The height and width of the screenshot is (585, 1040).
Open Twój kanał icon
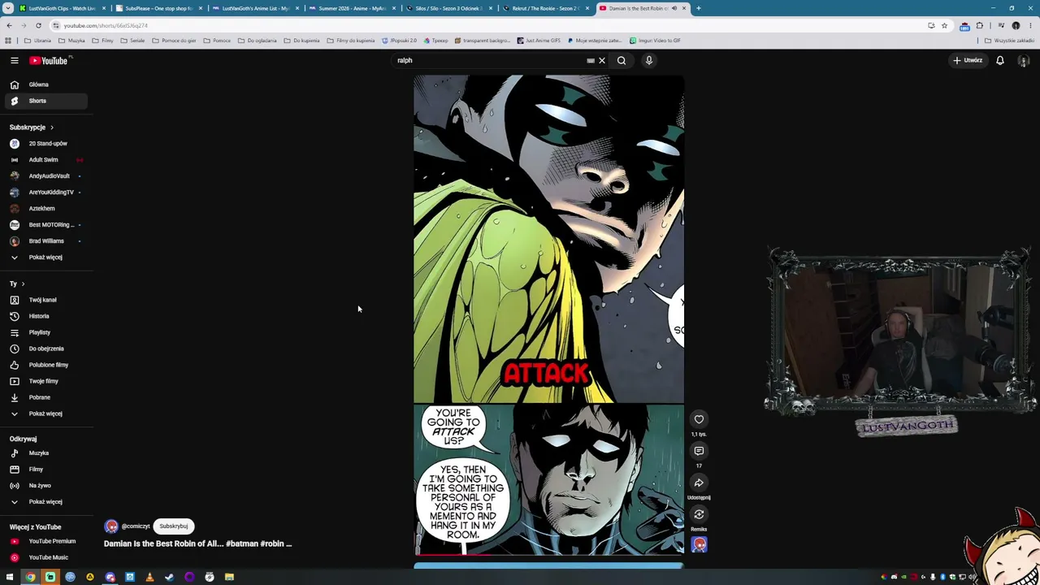(x=15, y=300)
